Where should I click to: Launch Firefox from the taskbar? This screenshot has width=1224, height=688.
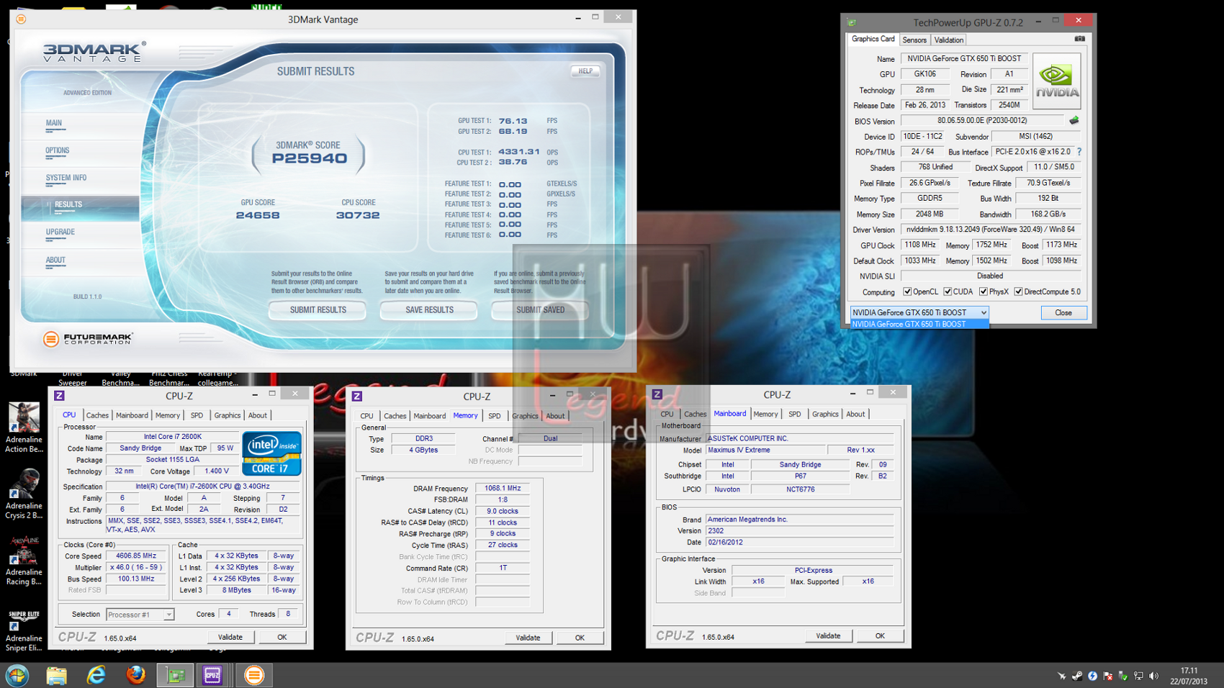135,675
